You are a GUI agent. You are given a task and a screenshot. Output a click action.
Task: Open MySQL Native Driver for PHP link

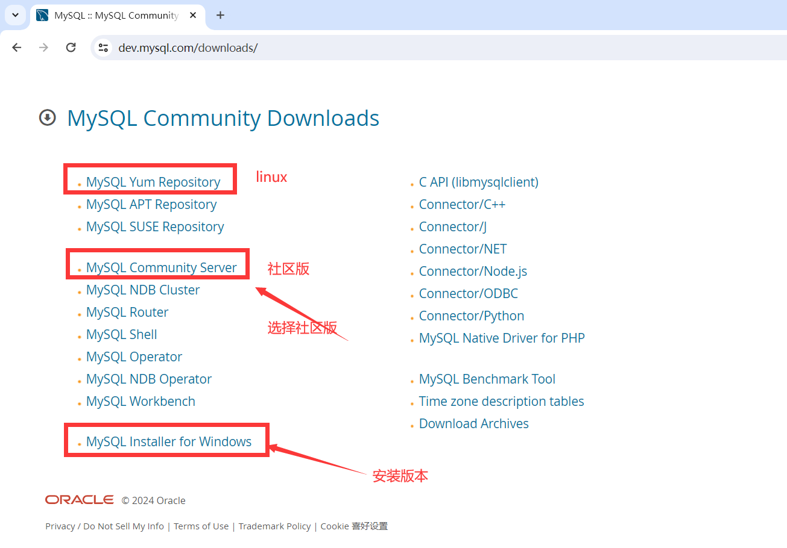pyautogui.click(x=502, y=338)
